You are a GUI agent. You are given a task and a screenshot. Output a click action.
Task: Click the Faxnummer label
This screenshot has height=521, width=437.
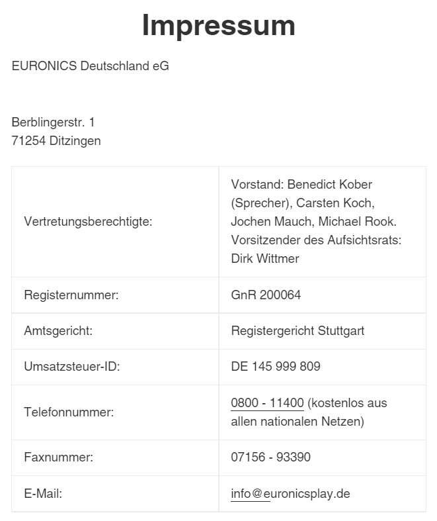(58, 457)
